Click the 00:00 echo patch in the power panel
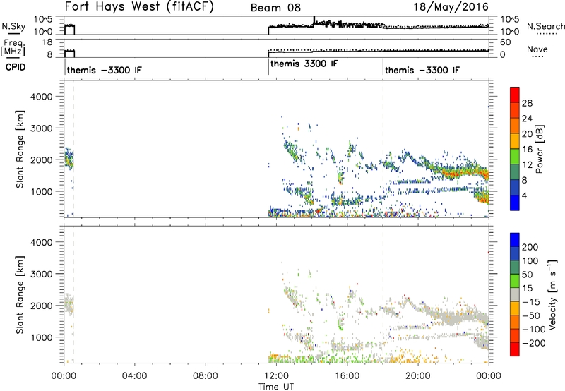The image size is (565, 391). click(x=69, y=158)
